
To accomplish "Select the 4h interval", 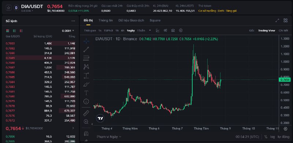I will (123, 30).
